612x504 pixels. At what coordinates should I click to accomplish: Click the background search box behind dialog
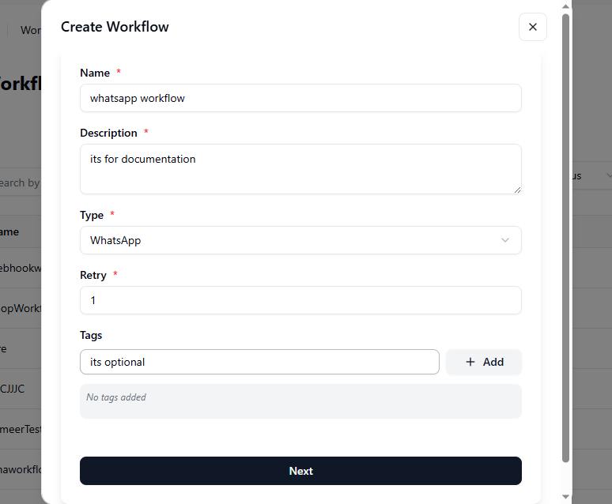click(x=20, y=182)
